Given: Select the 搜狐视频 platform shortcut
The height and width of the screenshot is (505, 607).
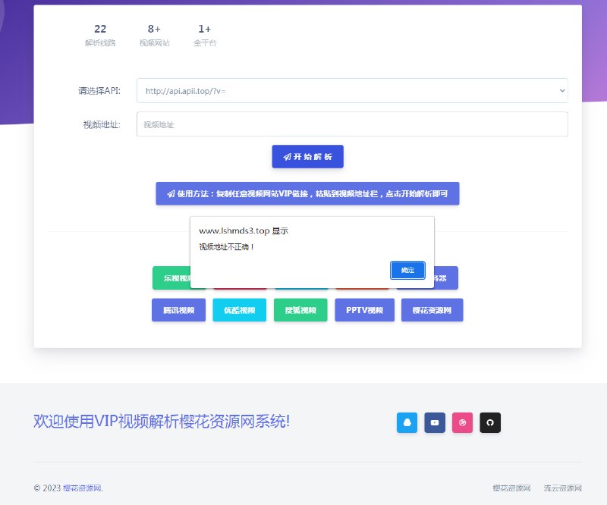Looking at the screenshot, I should pyautogui.click(x=300, y=310).
